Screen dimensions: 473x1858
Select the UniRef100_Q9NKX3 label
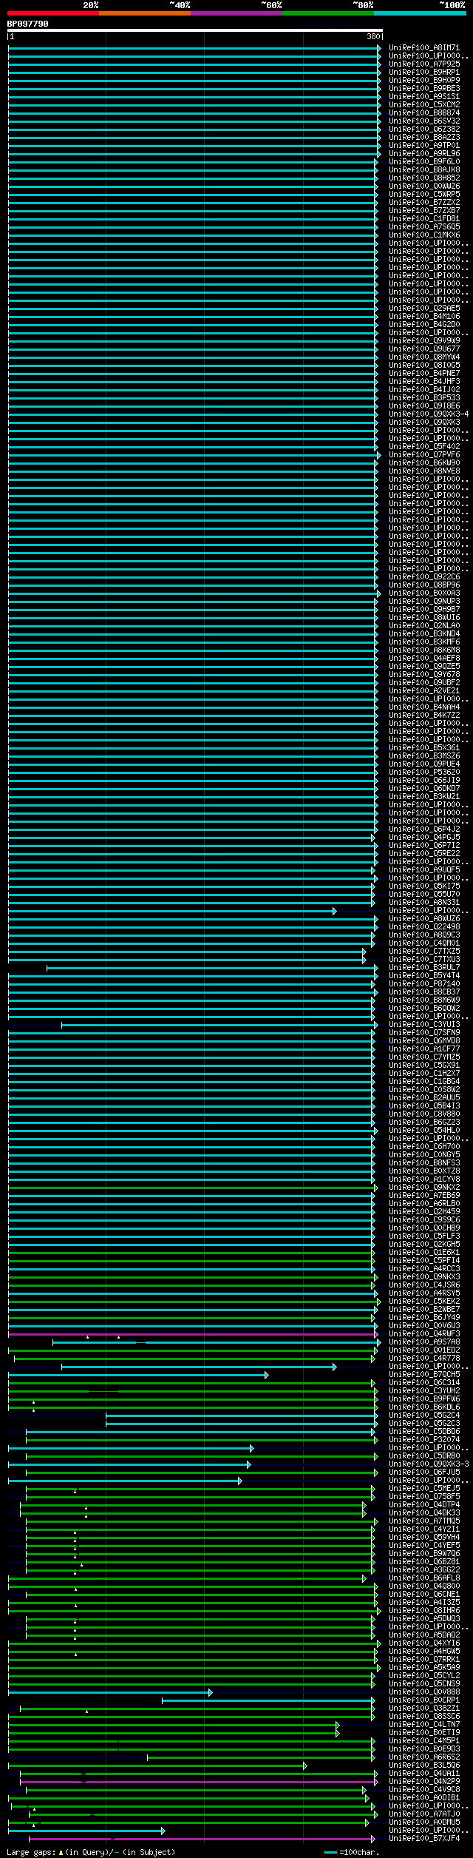point(424,1277)
